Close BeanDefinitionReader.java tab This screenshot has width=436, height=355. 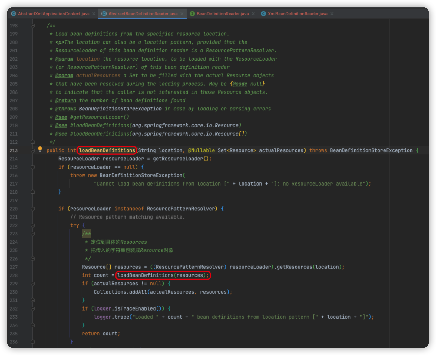pos(253,14)
